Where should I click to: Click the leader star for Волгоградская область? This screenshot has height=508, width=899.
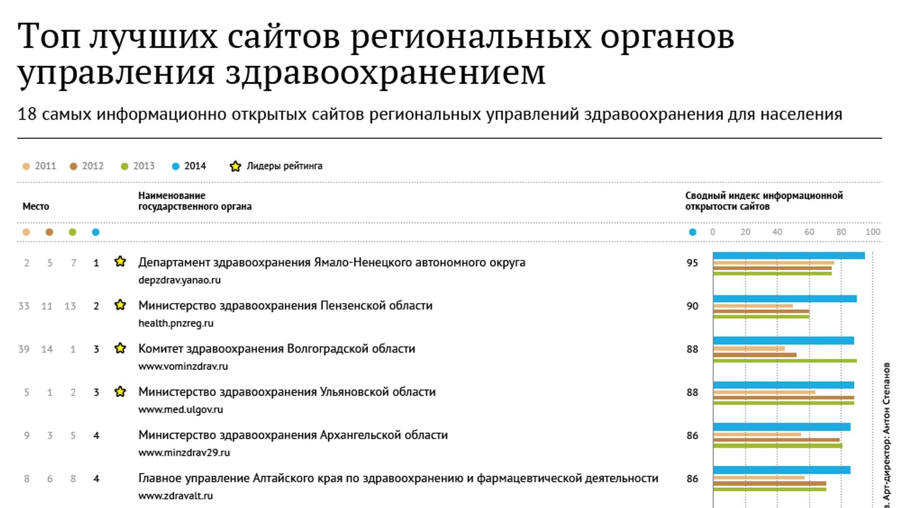[x=120, y=348]
